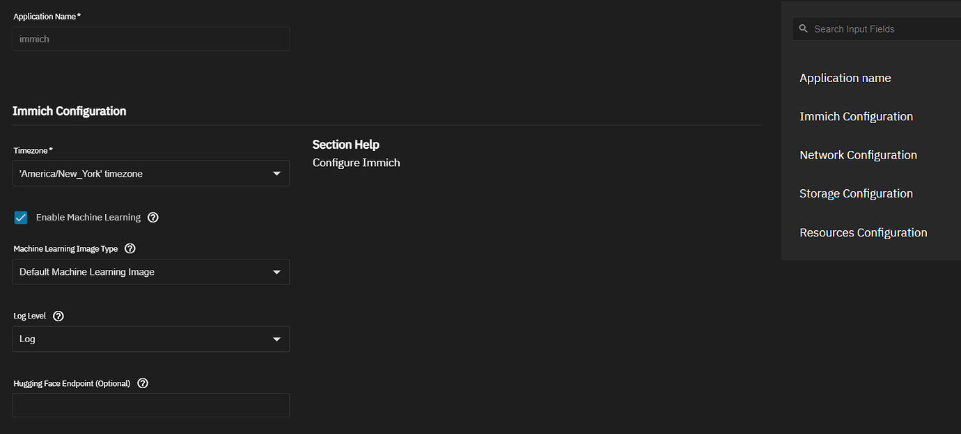Open the Timezone dropdown
The width and height of the screenshot is (961, 434).
point(150,174)
